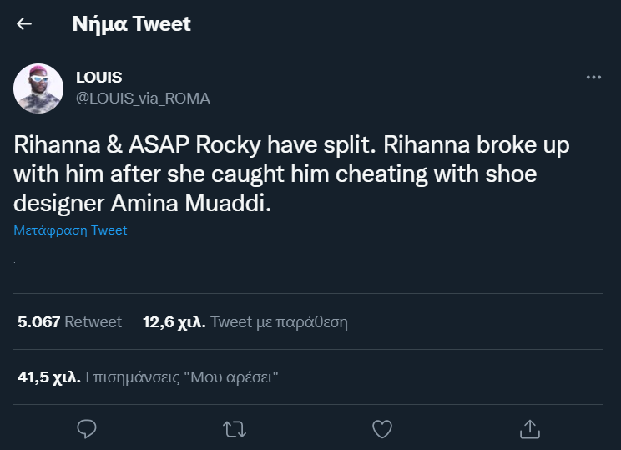Viewport: 621px width, 450px height.
Task: Click the Μετάφραση Tweet translate link
Action: point(70,230)
